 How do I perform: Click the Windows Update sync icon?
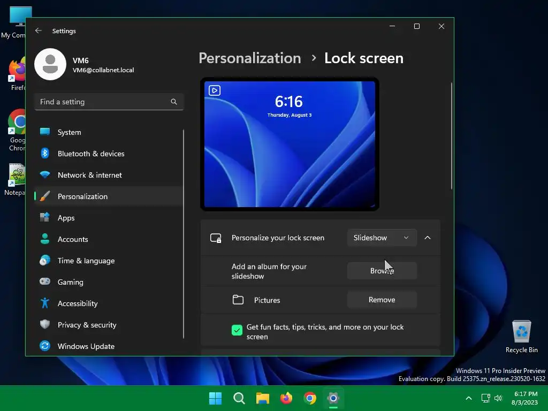pos(45,346)
